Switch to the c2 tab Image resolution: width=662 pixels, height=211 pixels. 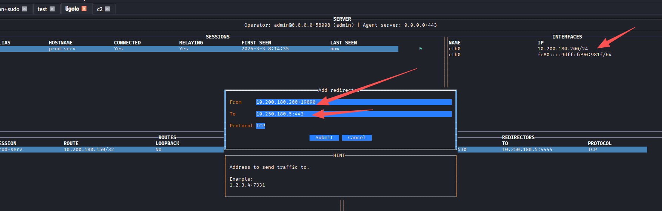99,9
